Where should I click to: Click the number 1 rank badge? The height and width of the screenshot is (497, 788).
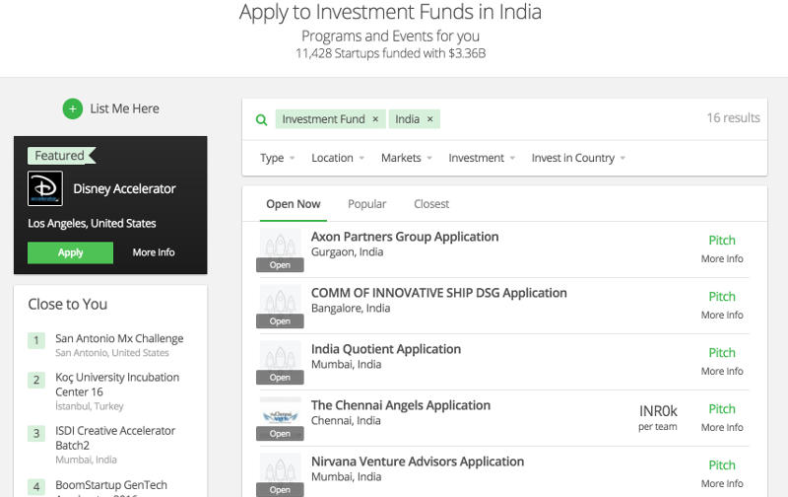[x=36, y=340]
